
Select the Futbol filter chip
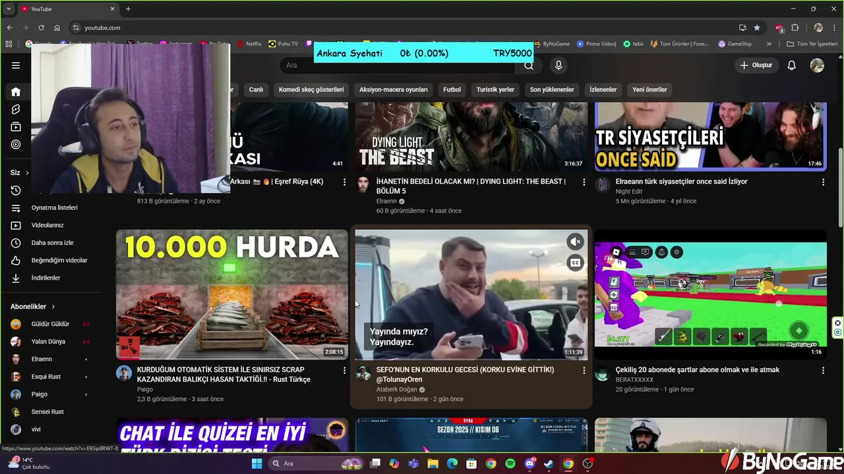(452, 90)
